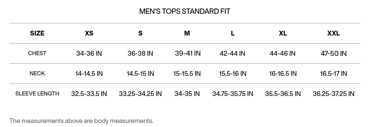
Task: Click chest measurement 47-50 IN
Action: (333, 54)
